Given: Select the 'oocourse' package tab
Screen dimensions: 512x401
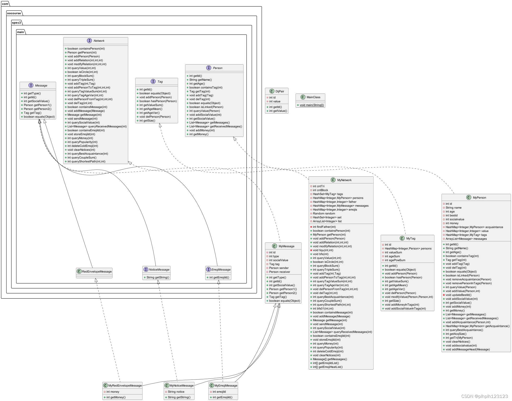Looking at the screenshot, I should tap(14, 13).
